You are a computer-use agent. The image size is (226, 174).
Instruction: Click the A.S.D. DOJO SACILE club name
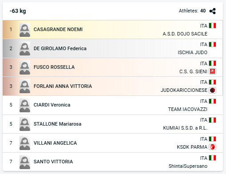(x=185, y=34)
